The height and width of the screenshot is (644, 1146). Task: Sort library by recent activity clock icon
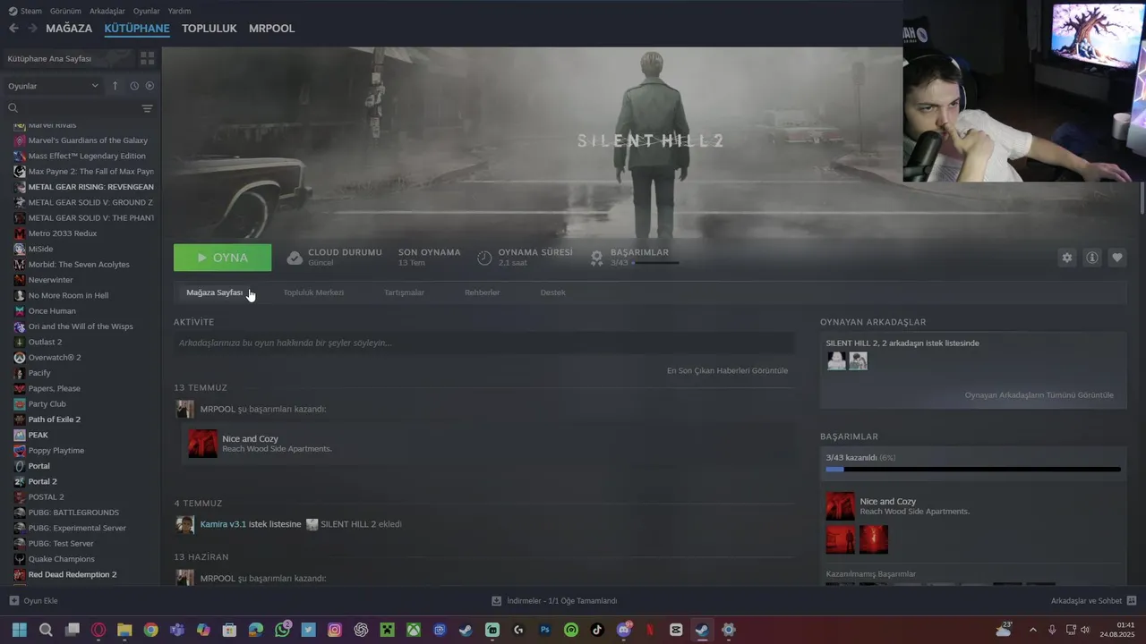(x=134, y=86)
